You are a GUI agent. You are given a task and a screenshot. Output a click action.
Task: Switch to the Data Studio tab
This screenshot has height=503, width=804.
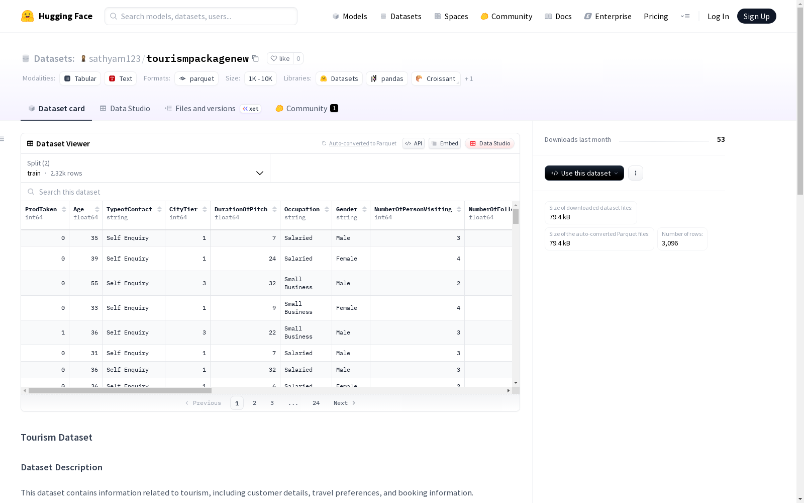pos(125,108)
